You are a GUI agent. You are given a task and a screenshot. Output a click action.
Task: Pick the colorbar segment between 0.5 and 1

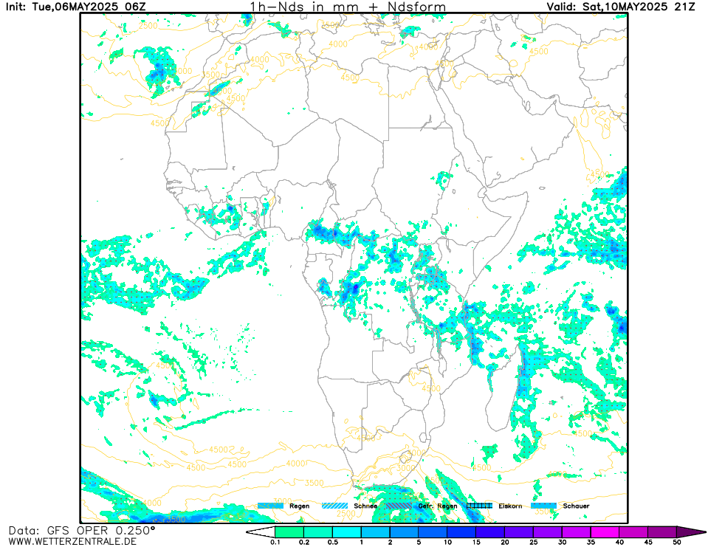pos(347,532)
